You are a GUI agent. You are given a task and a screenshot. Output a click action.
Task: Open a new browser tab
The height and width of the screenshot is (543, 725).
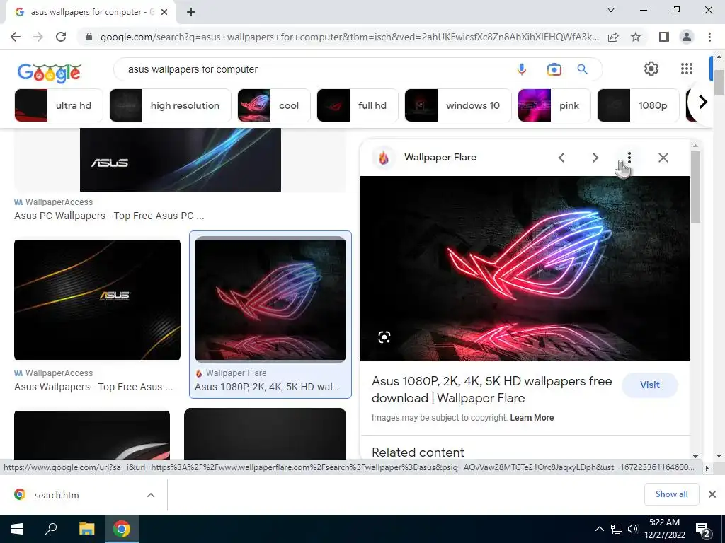pos(191,13)
